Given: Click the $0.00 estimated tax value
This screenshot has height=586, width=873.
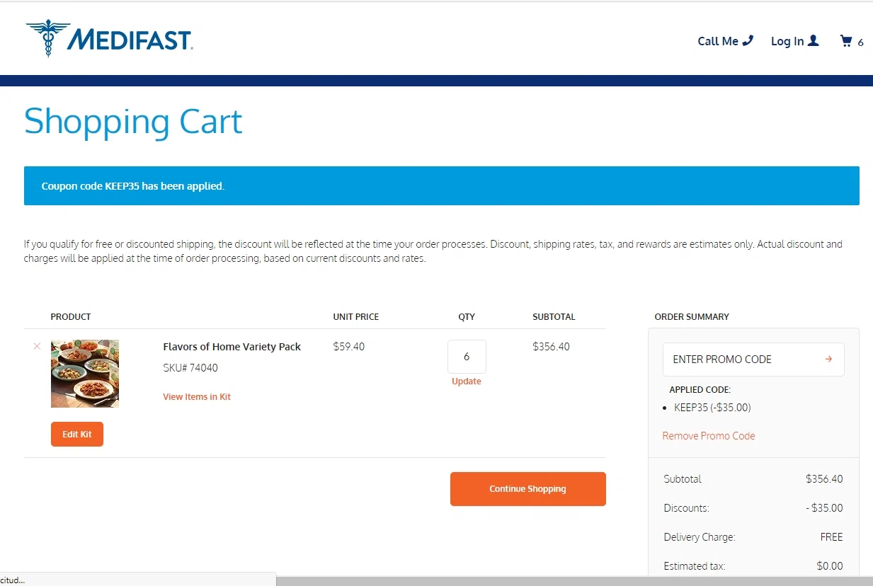Looking at the screenshot, I should point(830,566).
